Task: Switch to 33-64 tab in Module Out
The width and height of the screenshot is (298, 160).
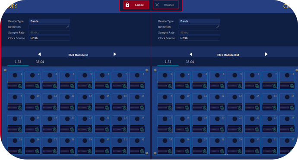Action: [x=190, y=62]
